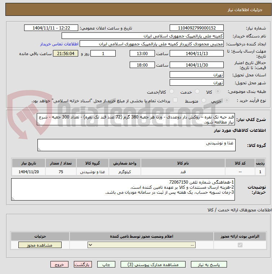
Task: Click the need number field 1104092799000152
Action: pyautogui.click(x=197, y=28)
